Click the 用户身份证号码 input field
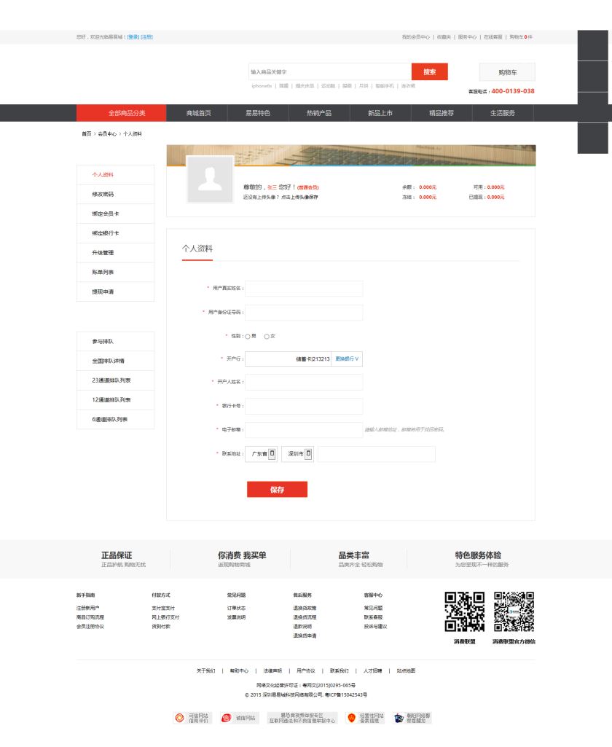Viewport: 612px width, 747px height. [304, 313]
